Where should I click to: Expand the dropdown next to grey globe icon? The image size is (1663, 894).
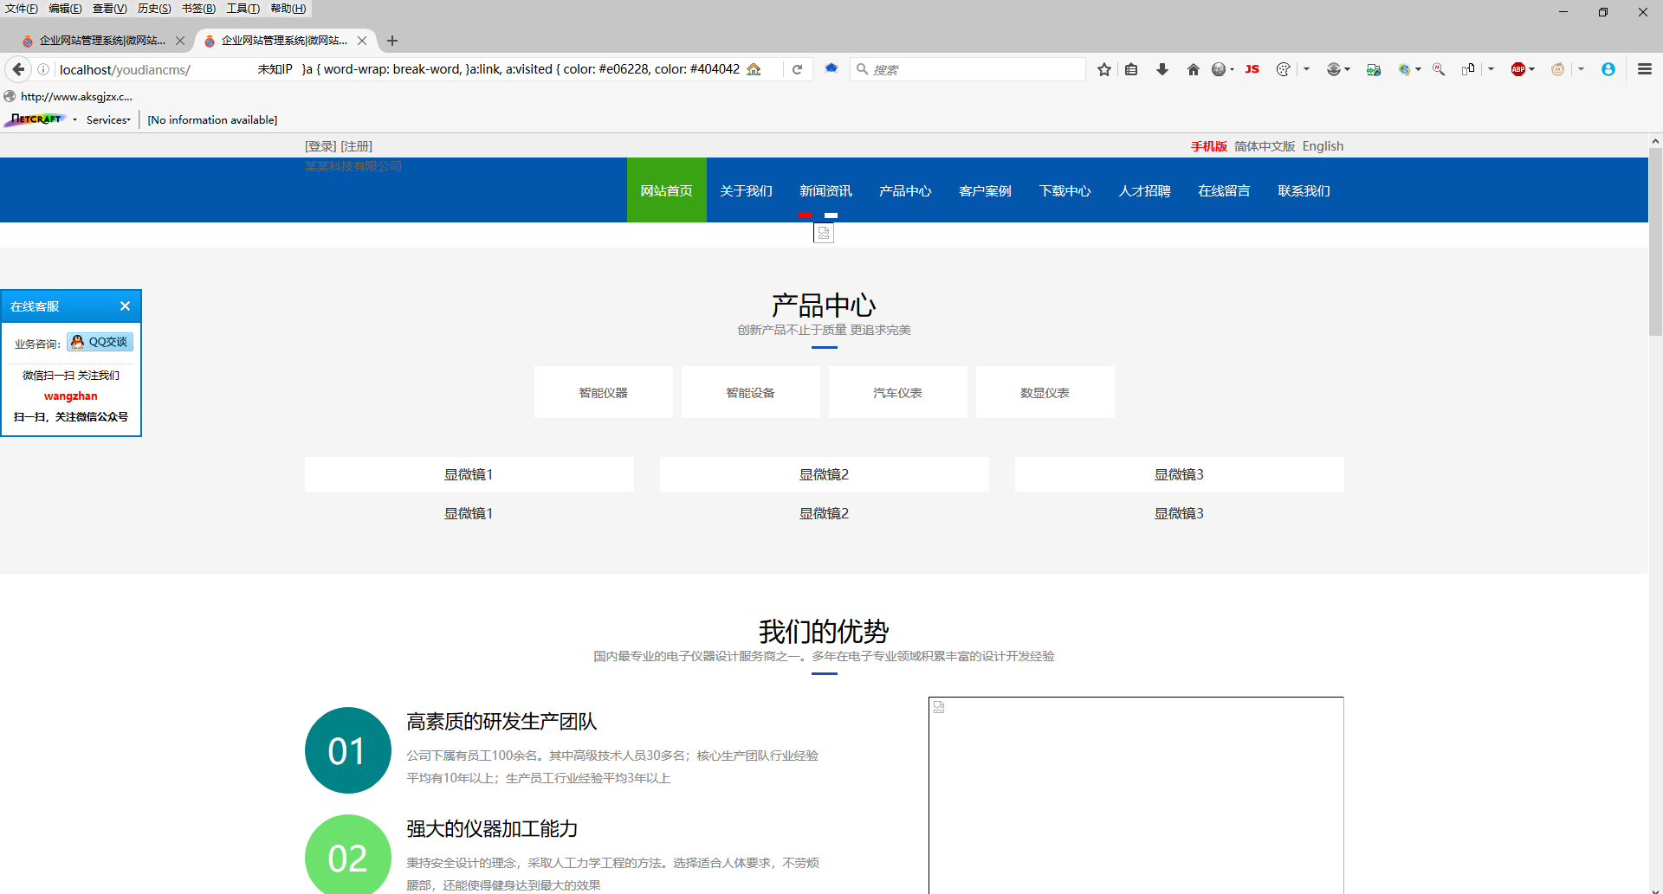(1232, 69)
